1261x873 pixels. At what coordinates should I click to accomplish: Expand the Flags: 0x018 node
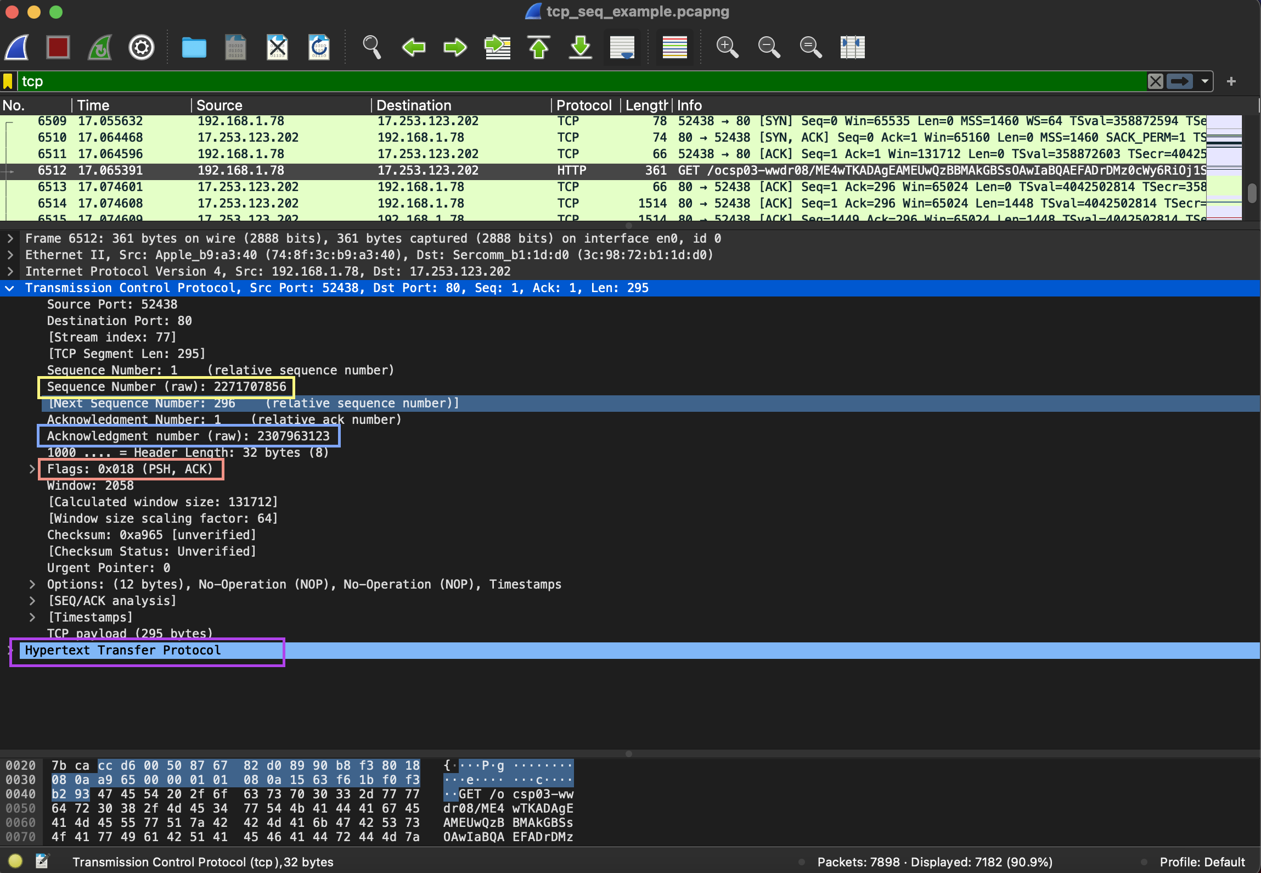[x=32, y=469]
